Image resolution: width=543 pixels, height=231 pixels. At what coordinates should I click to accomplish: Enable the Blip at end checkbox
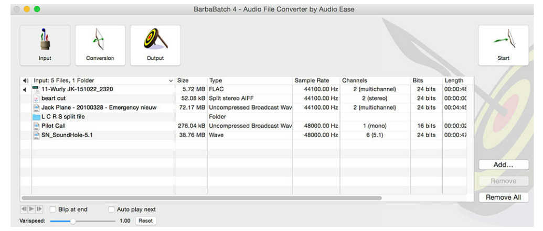tap(53, 210)
